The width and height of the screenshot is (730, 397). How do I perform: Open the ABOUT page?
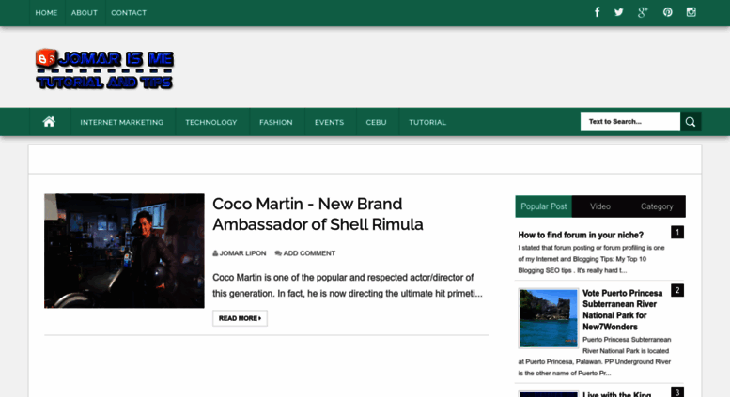click(x=85, y=13)
